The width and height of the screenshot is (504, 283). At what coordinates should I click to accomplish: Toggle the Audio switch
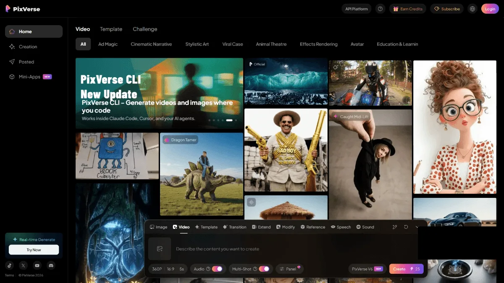[x=217, y=269]
